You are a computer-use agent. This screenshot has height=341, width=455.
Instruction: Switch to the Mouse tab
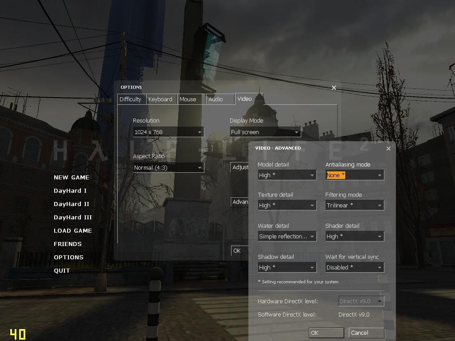point(191,99)
